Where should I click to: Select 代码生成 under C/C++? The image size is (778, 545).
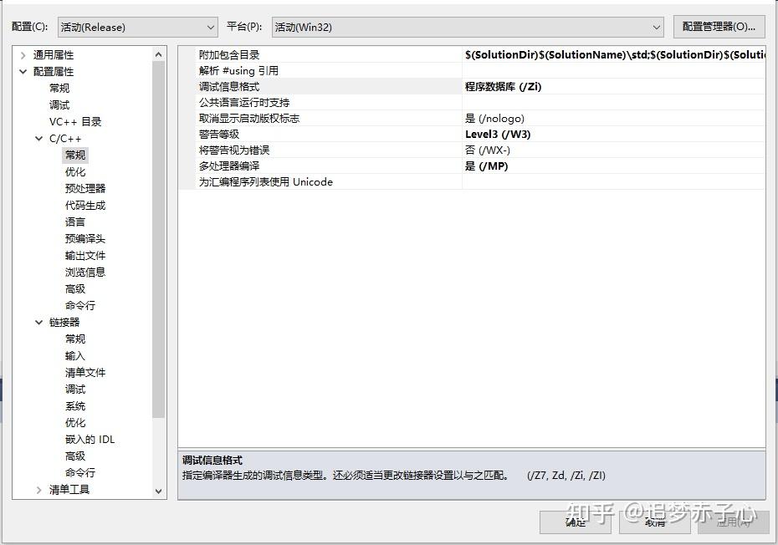click(x=84, y=205)
